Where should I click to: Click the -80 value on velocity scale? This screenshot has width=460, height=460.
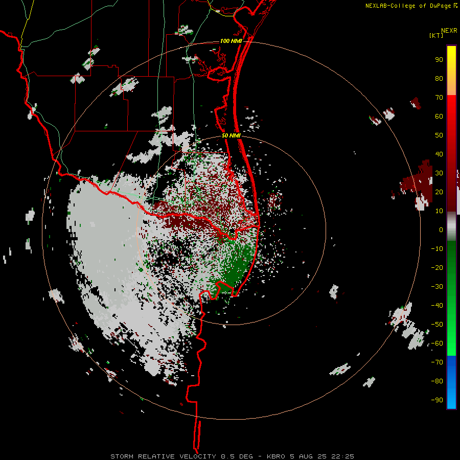[x=437, y=381]
